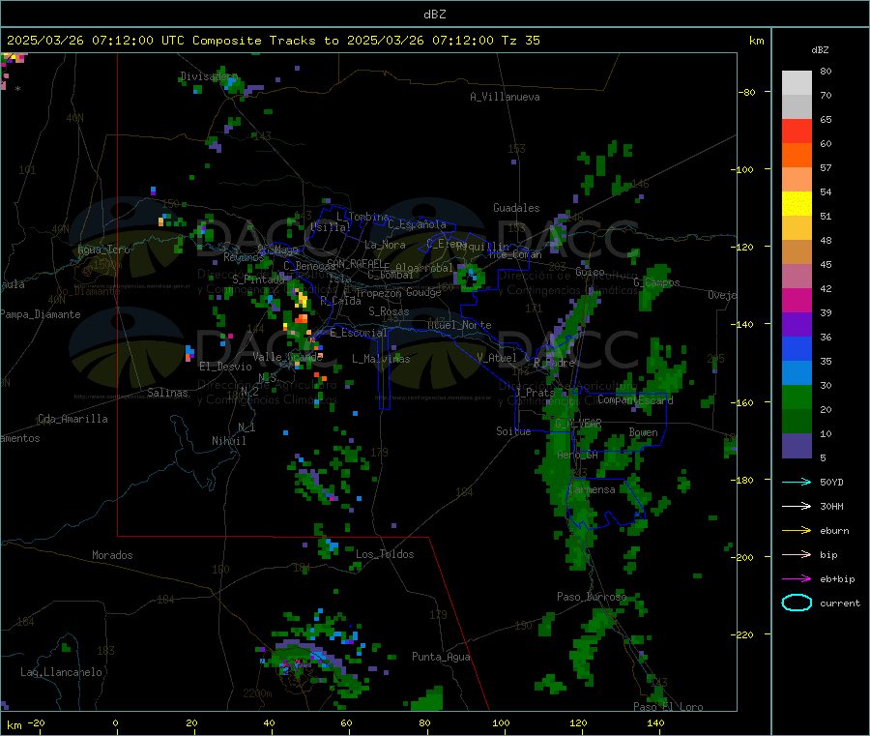Click the 140 km horizontal axis tick label
The image size is (870, 736).
coord(655,722)
